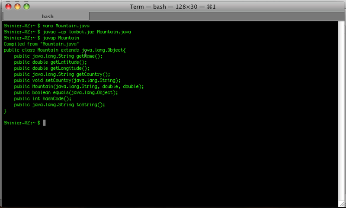The width and height of the screenshot is (346, 208).
Task: Click the resize grip in the bottom-right corner
Action: [342, 204]
